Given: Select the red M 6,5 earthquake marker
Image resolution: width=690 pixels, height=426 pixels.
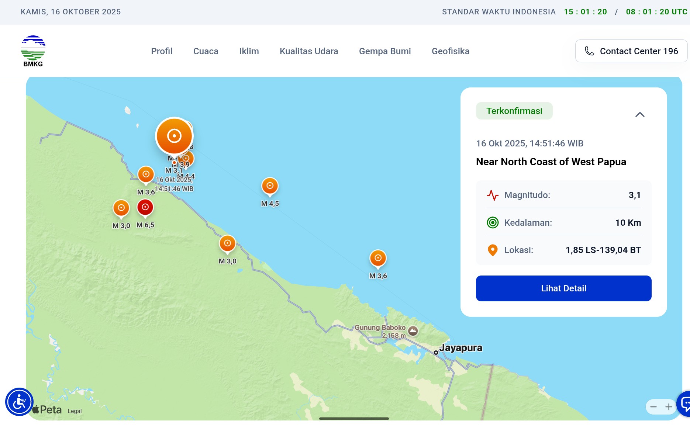Looking at the screenshot, I should click(x=145, y=207).
